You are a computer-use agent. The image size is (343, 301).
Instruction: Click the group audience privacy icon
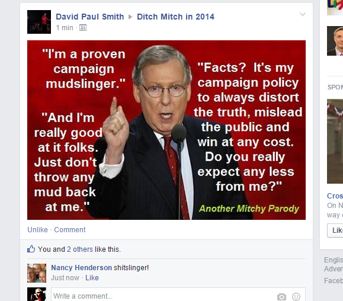tap(83, 28)
